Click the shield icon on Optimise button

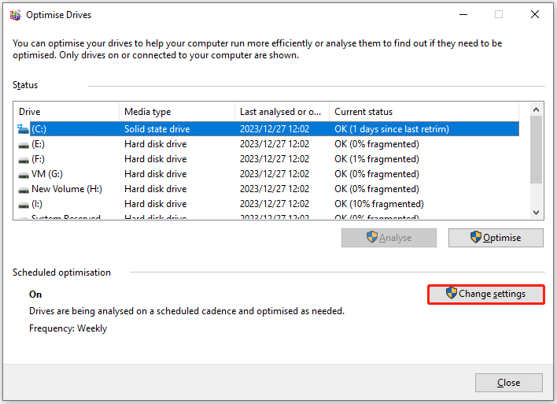click(x=475, y=238)
